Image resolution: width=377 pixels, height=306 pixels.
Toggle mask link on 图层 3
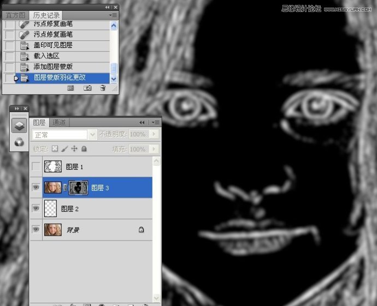click(65, 188)
